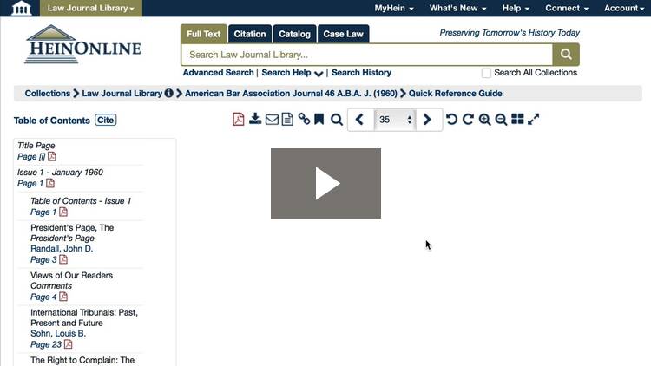
Task: Select the Case Law search tab
Action: click(344, 34)
